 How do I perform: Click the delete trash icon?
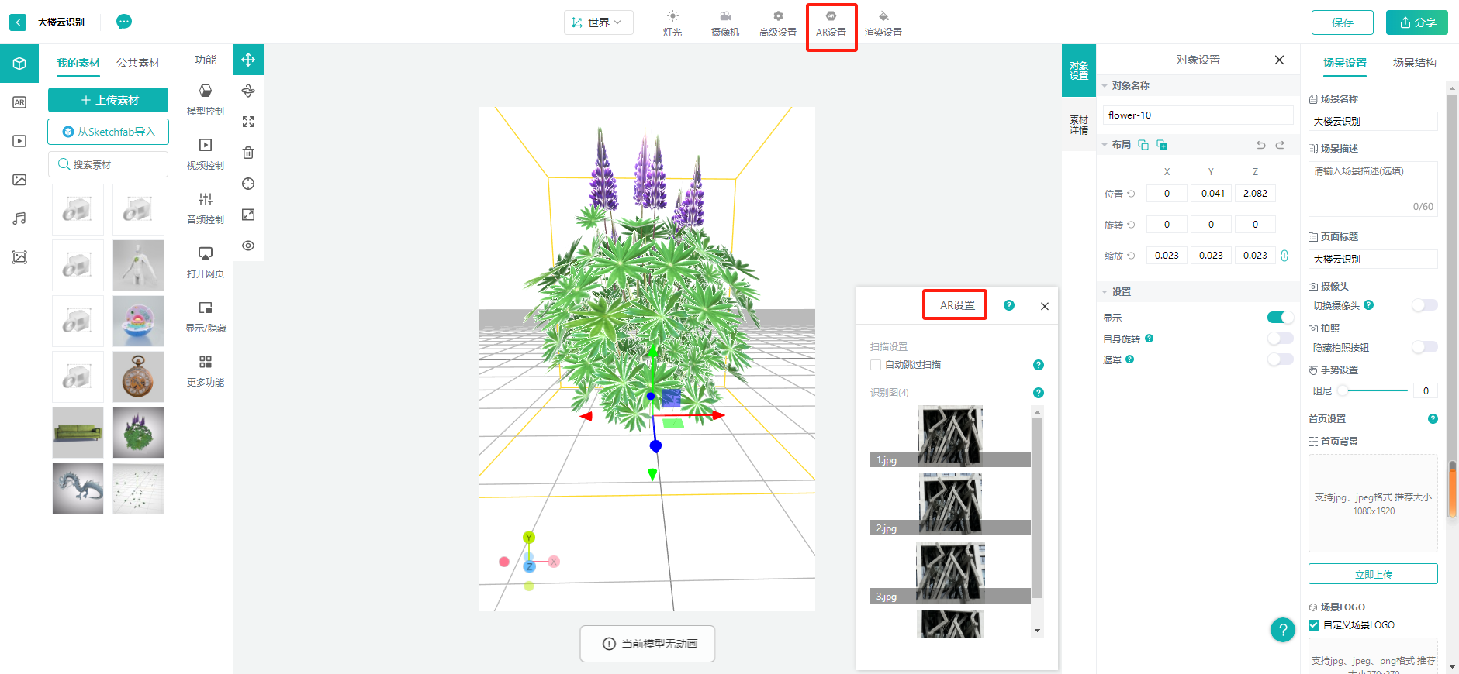tap(248, 153)
